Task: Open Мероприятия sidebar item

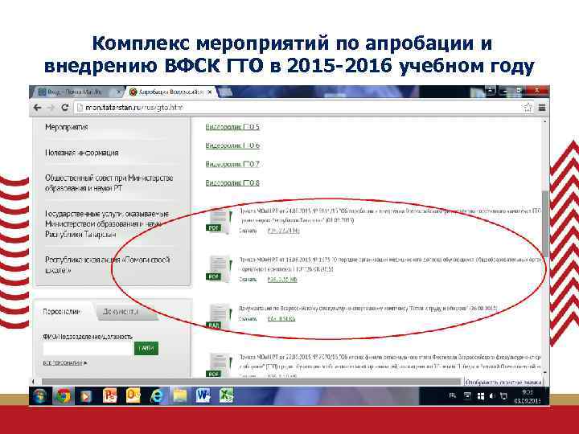Action: tap(67, 127)
